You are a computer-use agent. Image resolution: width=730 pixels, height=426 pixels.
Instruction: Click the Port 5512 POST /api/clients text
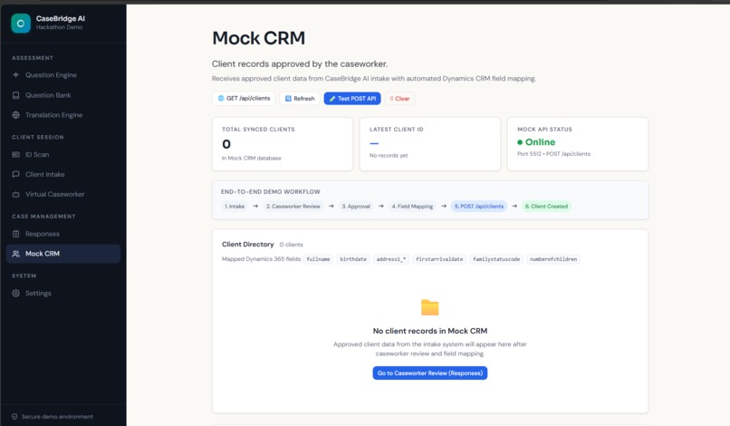pyautogui.click(x=553, y=154)
